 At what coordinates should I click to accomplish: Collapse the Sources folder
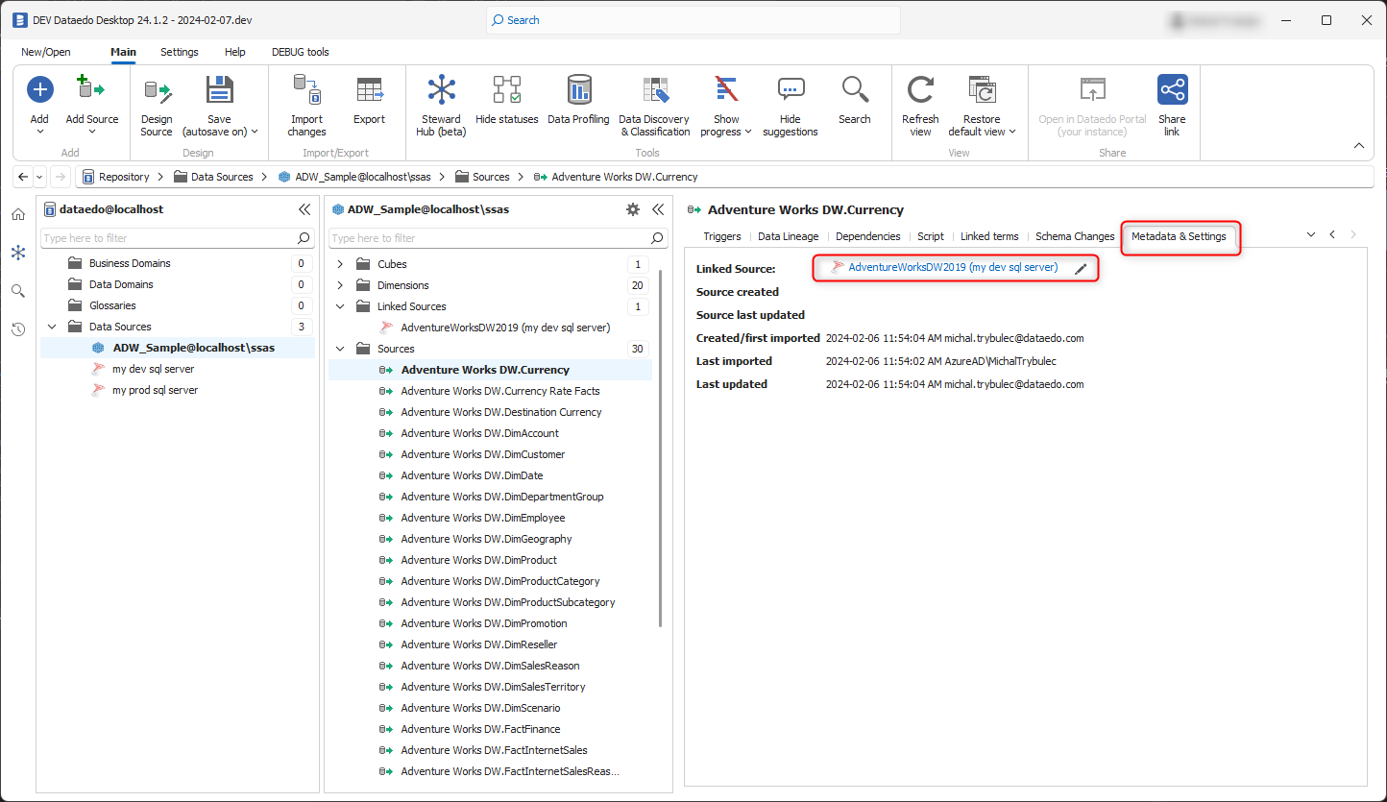pos(340,349)
